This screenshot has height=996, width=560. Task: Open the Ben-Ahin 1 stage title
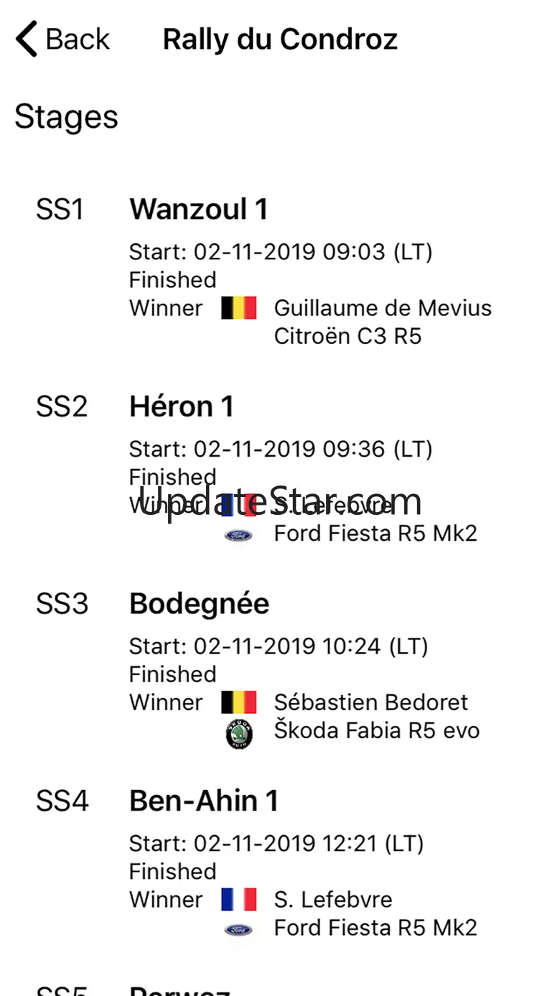203,801
